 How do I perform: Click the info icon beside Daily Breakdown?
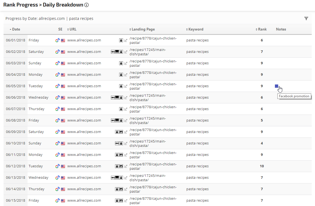tap(86, 5)
